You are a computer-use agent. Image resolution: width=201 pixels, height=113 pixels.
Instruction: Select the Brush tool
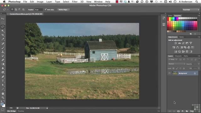tap(3, 48)
